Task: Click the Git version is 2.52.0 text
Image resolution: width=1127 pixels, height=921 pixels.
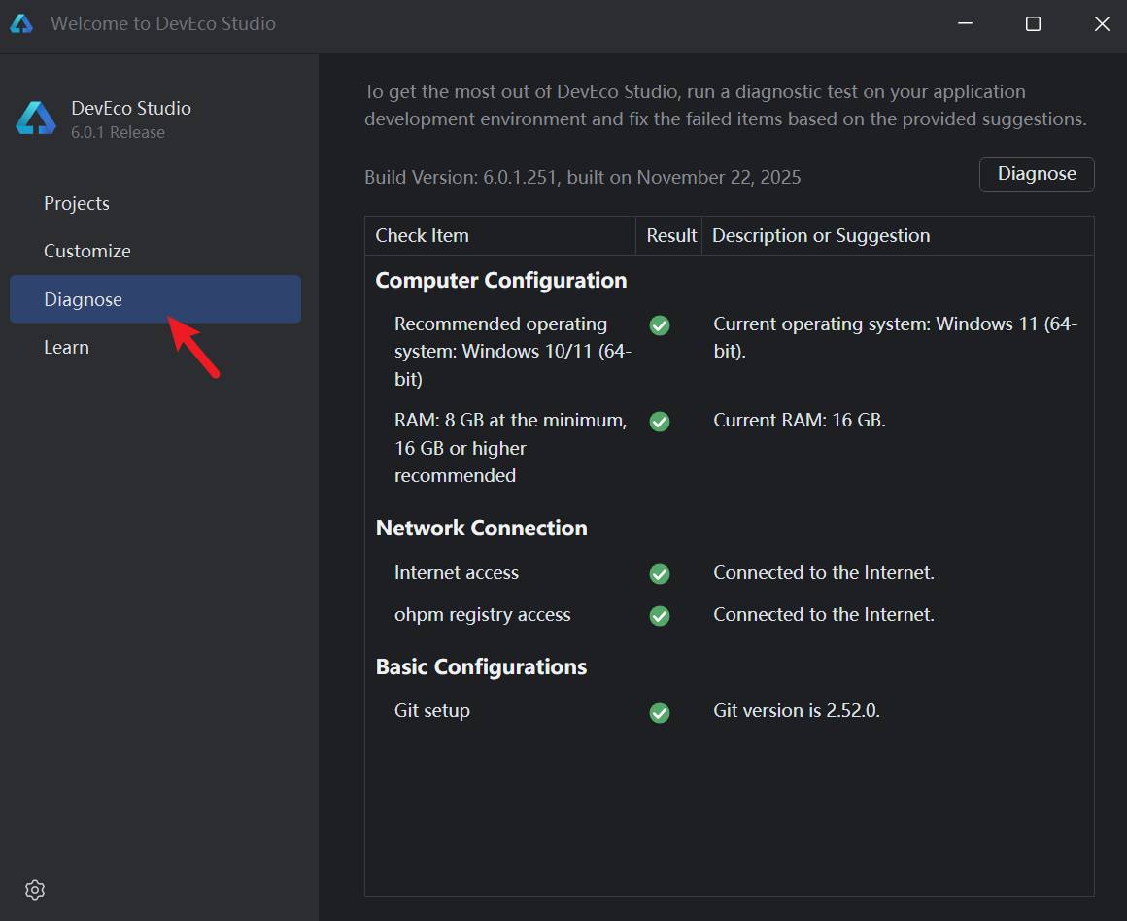Action: (x=797, y=711)
